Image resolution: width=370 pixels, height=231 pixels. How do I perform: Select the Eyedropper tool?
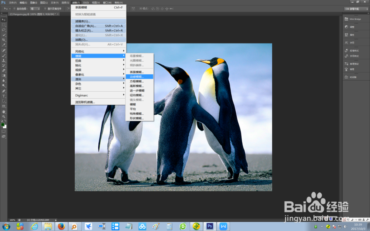coord(4,45)
